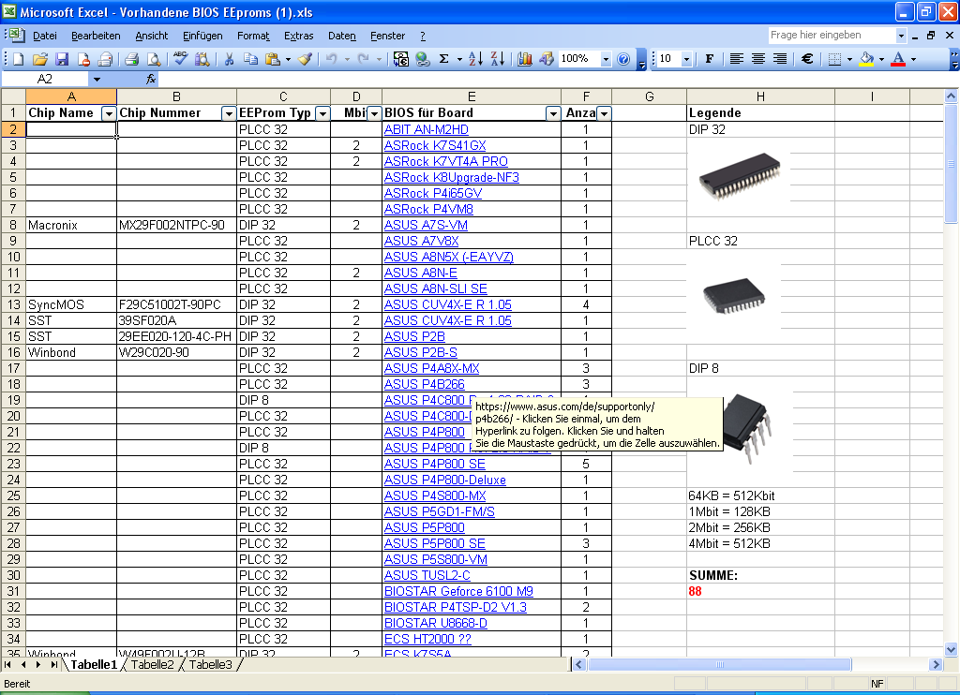
Task: Apply red font color A
Action: [898, 59]
